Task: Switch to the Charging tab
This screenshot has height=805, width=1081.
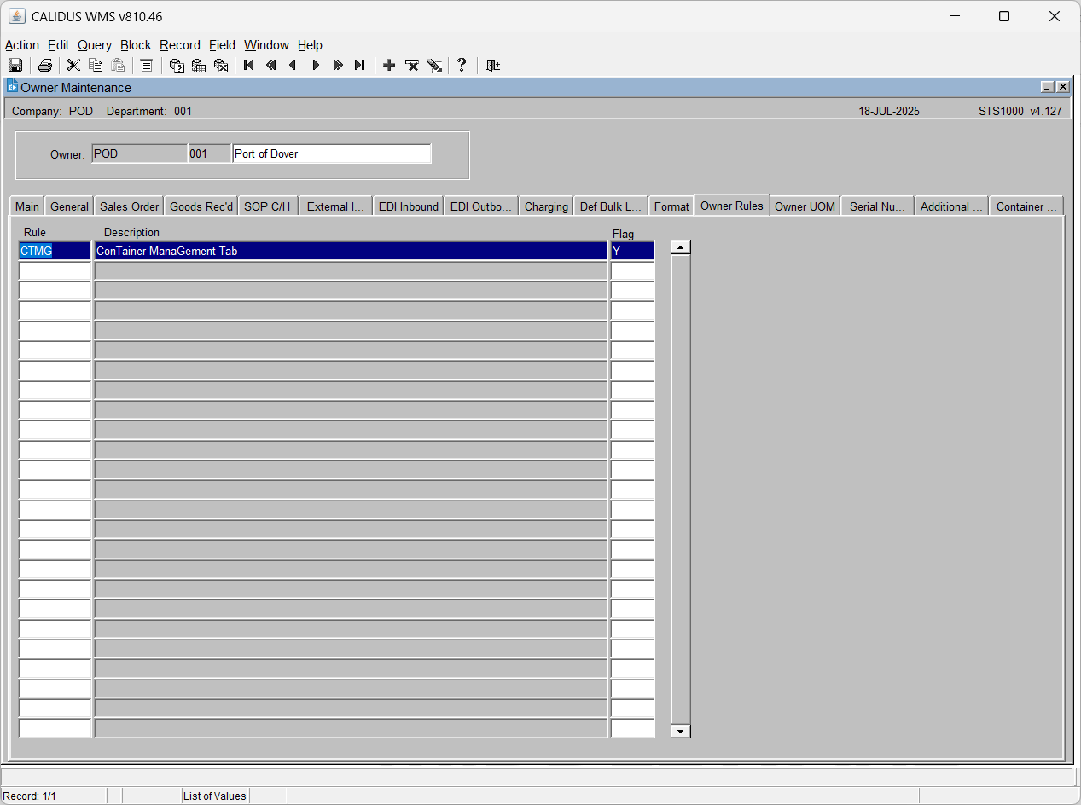Action: 546,206
